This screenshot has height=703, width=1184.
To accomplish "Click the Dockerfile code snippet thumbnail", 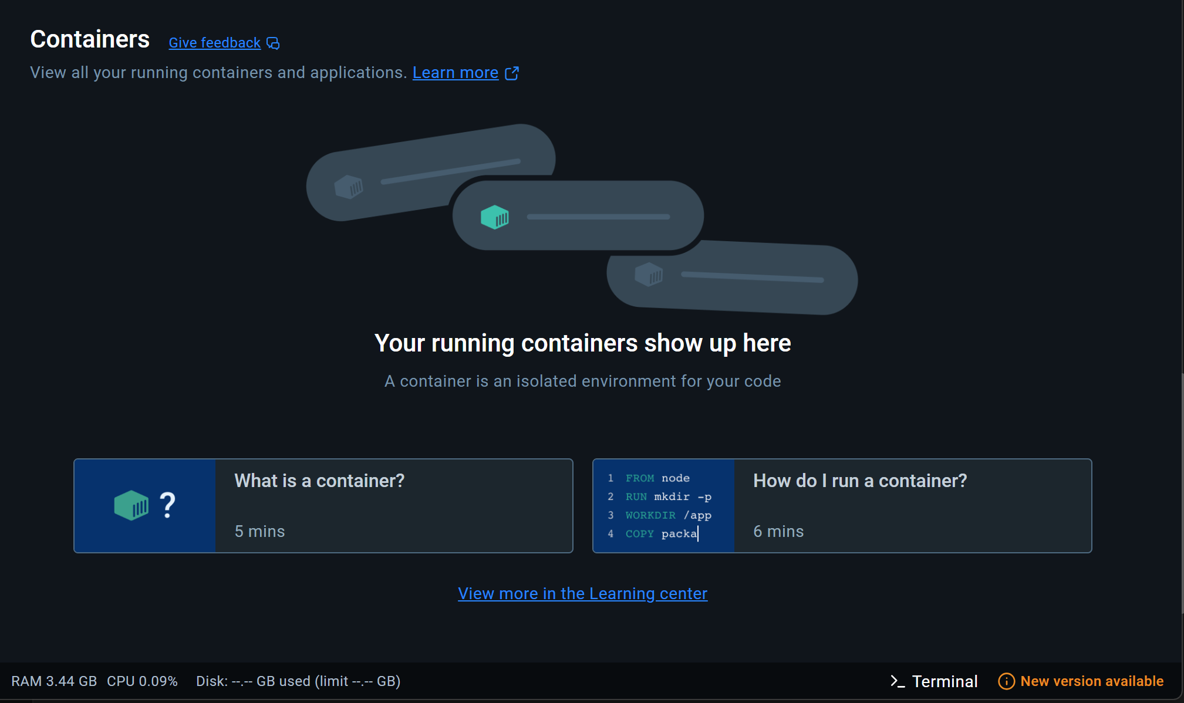I will 663,505.
